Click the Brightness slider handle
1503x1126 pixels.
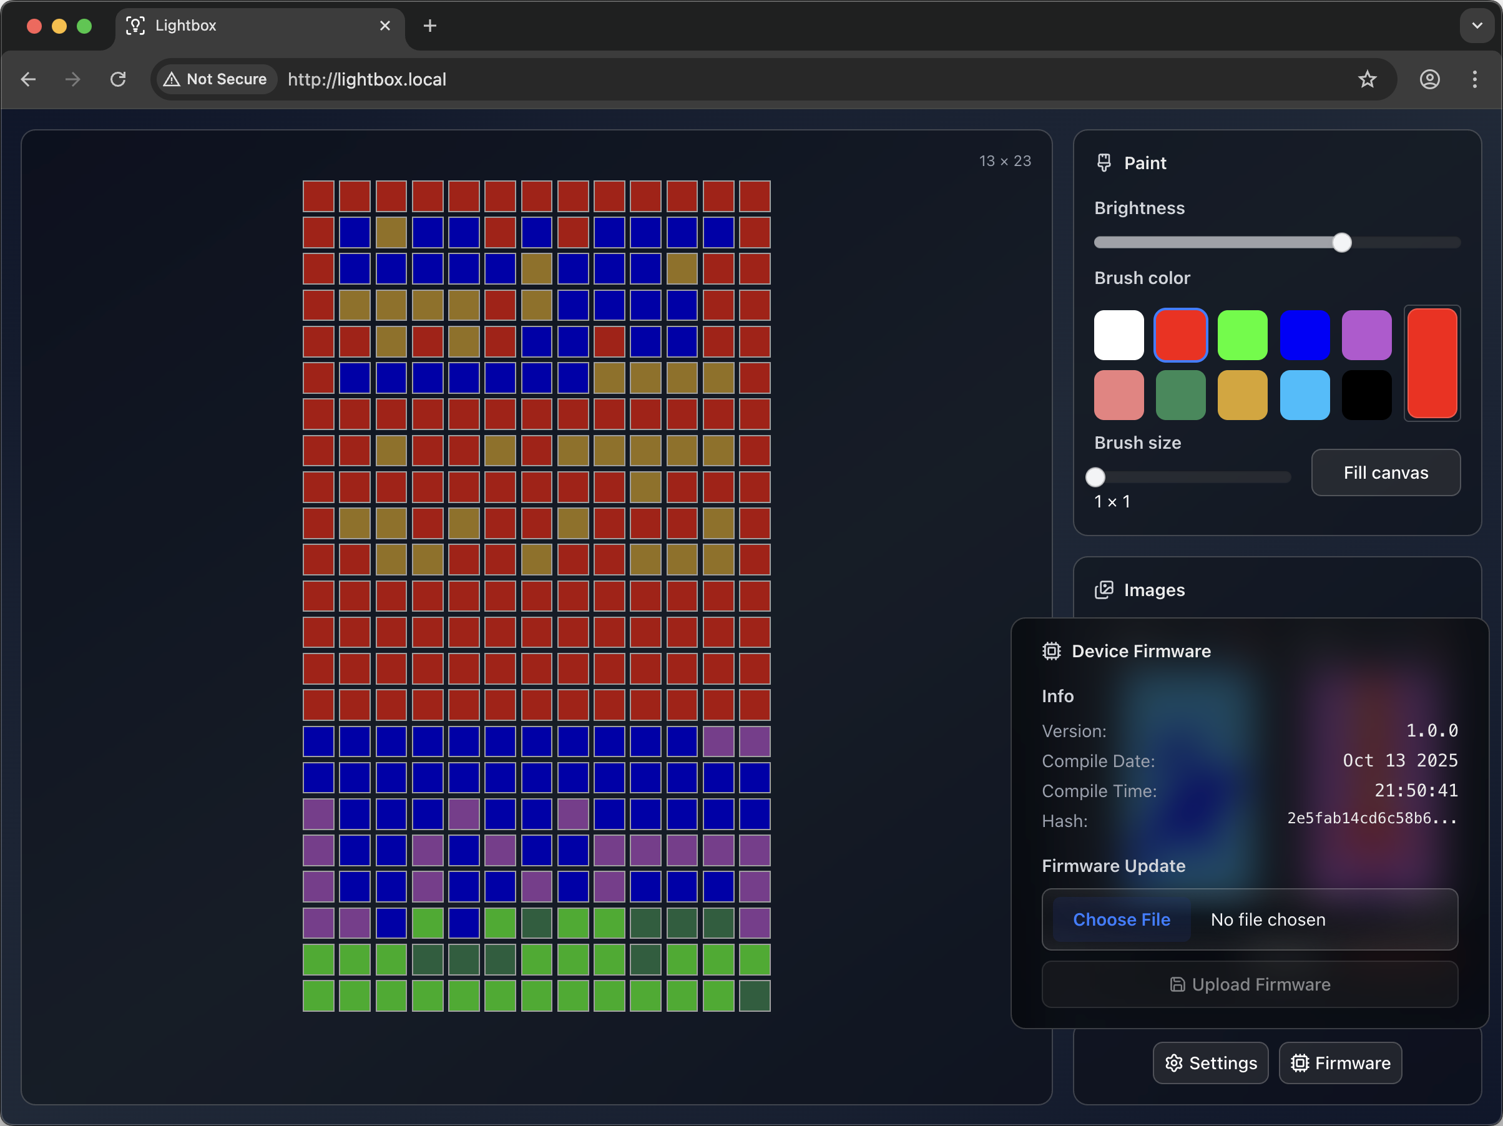pos(1341,243)
